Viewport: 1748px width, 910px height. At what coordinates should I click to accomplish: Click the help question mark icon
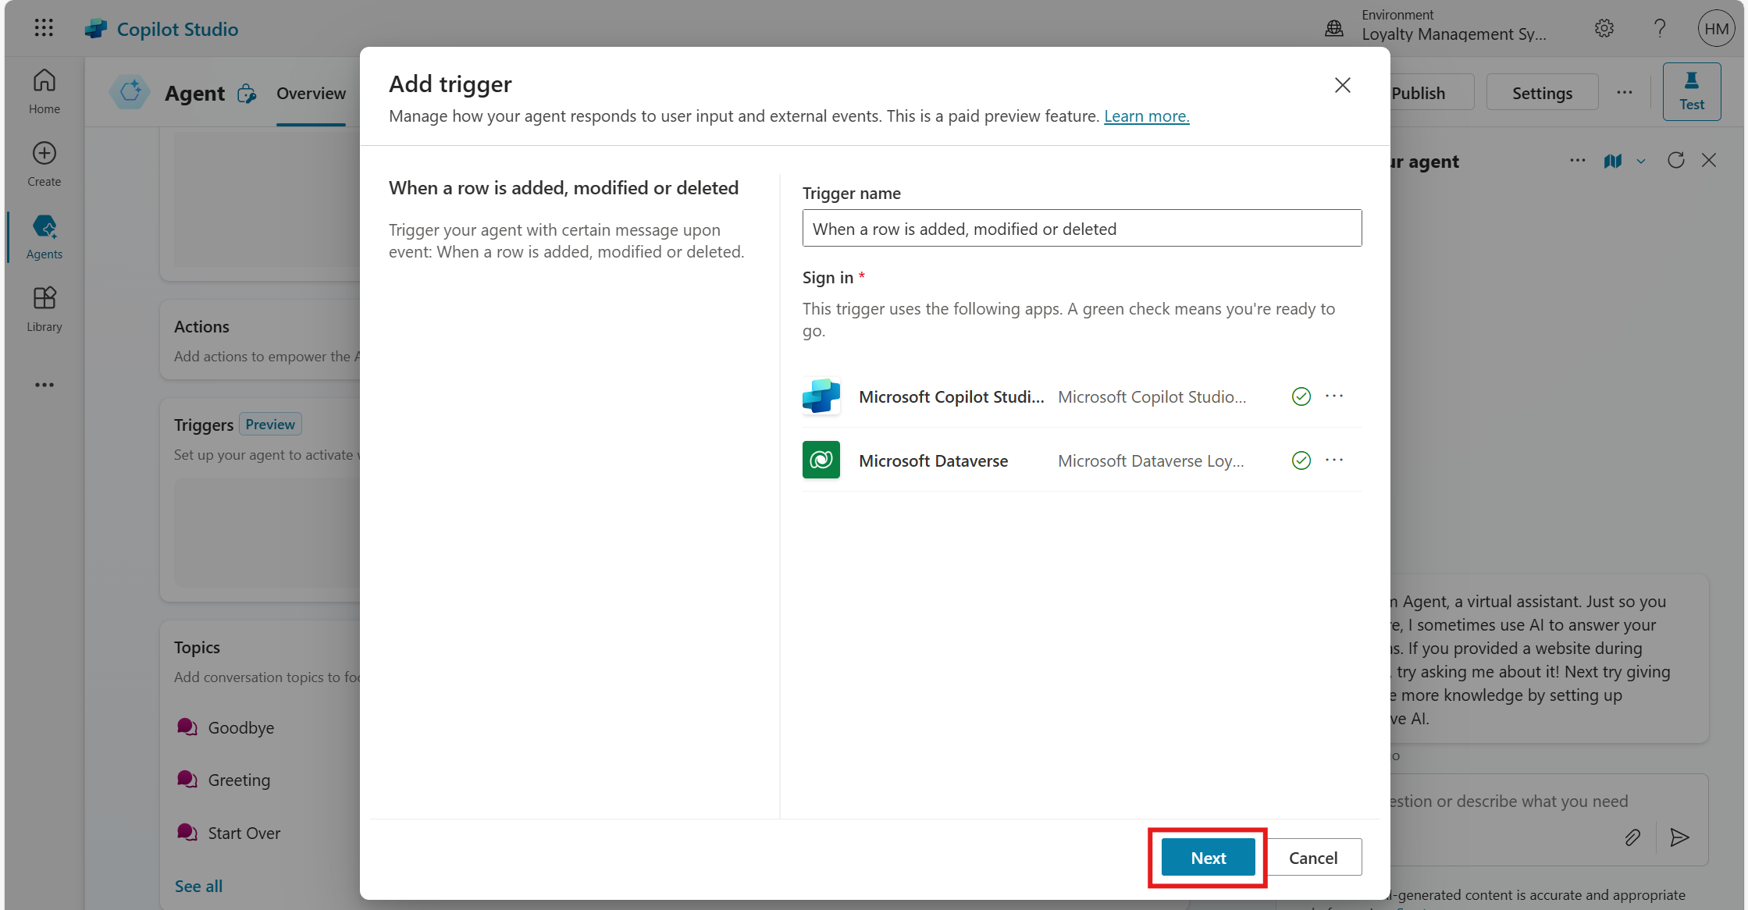1660,29
